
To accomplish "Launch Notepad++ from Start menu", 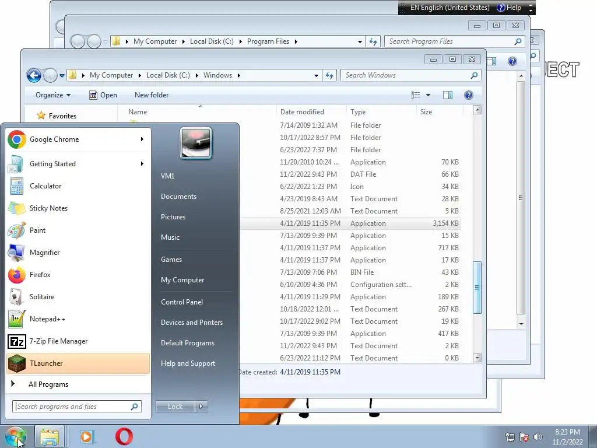I will tap(78, 319).
